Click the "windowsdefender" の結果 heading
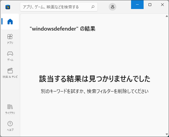 (63, 29)
